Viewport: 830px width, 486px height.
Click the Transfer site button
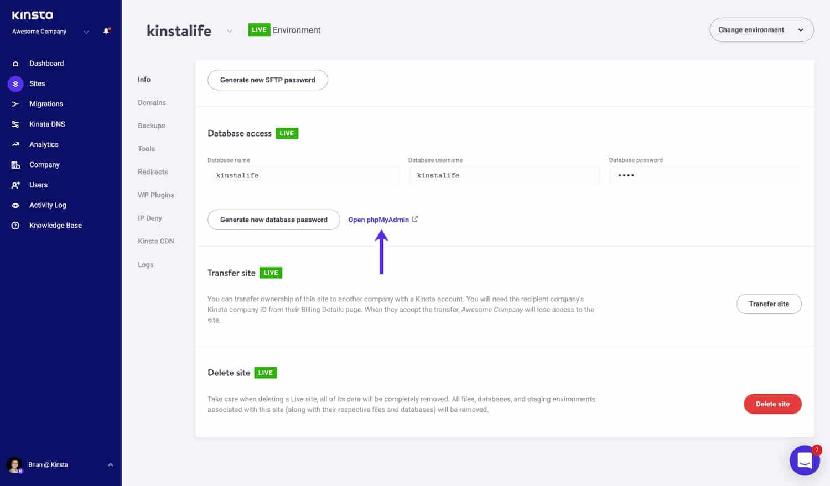tap(769, 304)
